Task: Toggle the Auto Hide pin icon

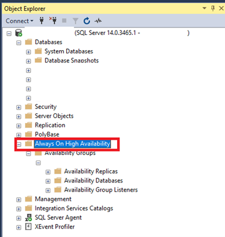Action: coord(213,9)
